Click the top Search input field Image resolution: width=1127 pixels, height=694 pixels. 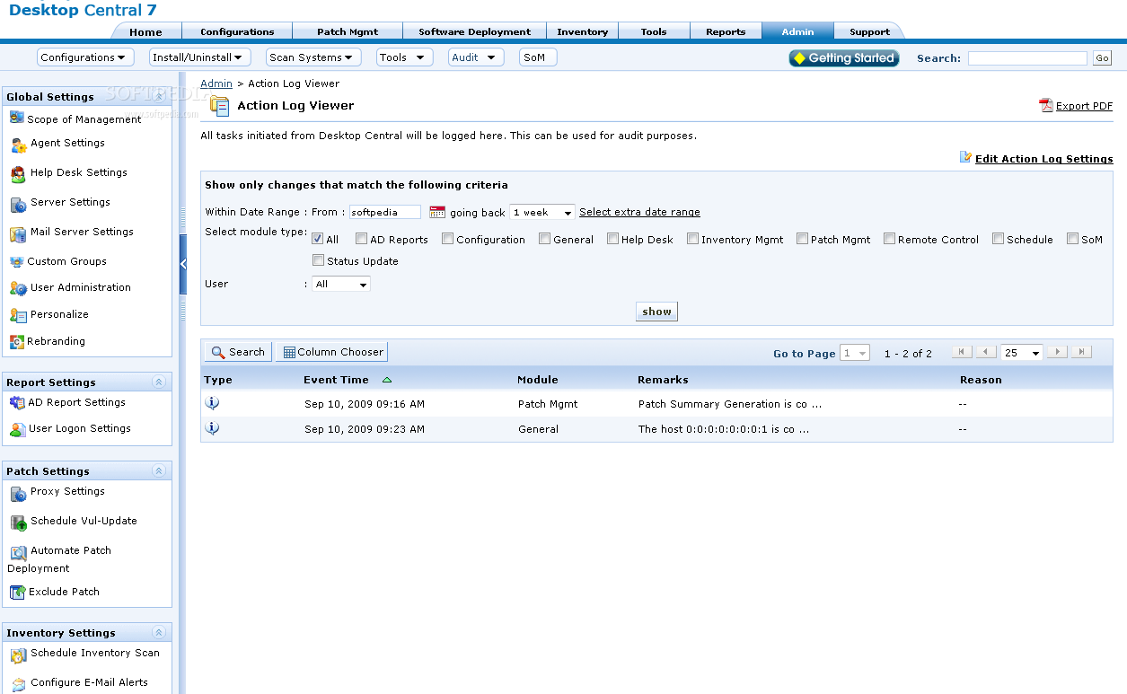(1027, 58)
